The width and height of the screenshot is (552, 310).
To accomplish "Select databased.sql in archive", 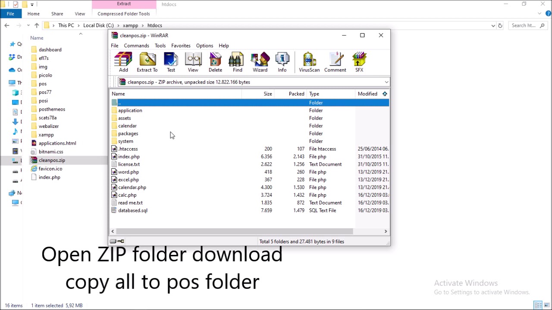I will 133,211.
